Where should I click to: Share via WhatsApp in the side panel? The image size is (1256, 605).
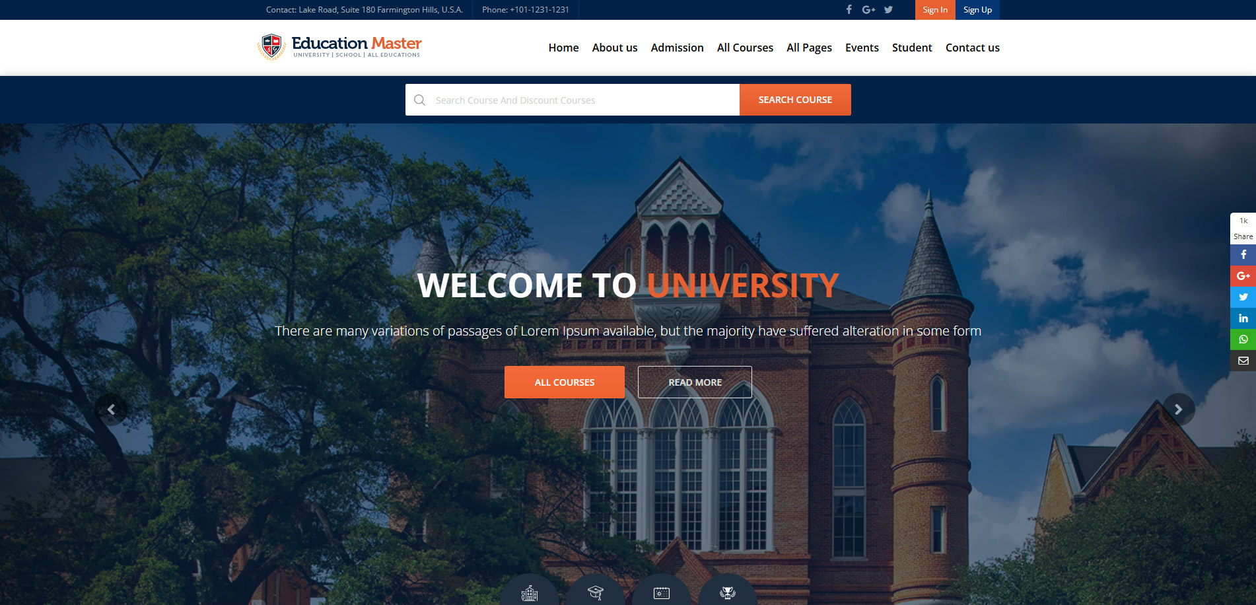(1243, 339)
